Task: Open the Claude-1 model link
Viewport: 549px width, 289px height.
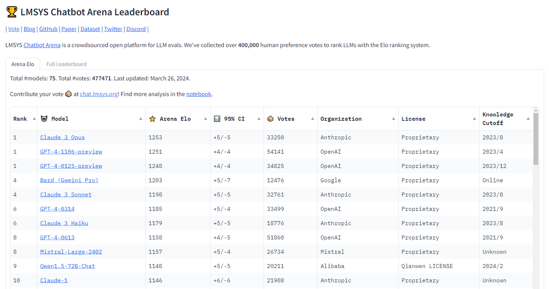Action: [x=54, y=280]
